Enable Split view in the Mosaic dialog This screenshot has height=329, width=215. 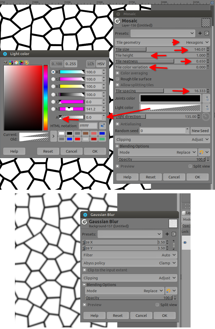tap(190, 166)
